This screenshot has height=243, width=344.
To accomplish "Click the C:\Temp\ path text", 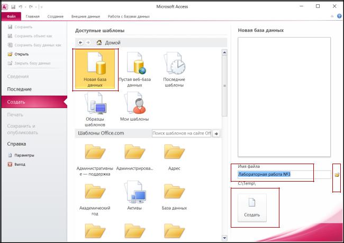I will [247, 183].
